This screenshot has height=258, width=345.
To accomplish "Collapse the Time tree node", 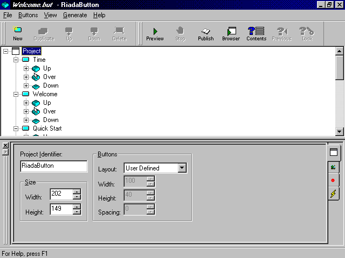I will click(16, 60).
